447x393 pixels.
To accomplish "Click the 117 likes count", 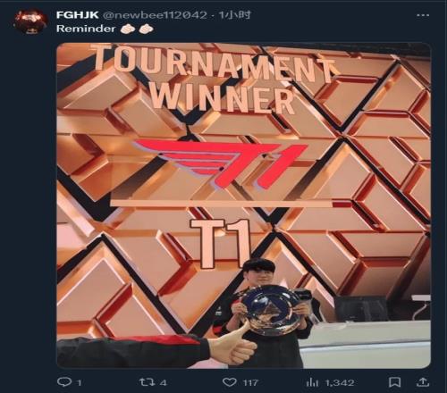I will [x=250, y=382].
